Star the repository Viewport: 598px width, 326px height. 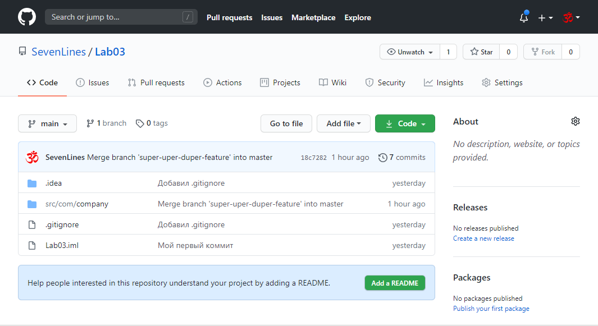point(481,52)
